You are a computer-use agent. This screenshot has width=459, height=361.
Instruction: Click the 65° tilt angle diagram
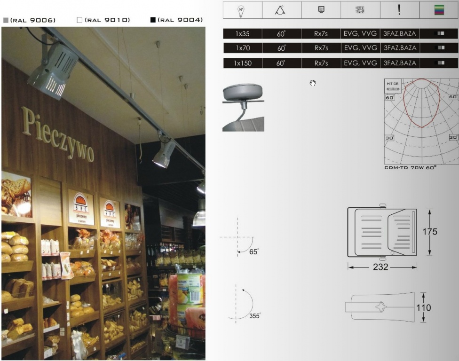click(x=239, y=237)
